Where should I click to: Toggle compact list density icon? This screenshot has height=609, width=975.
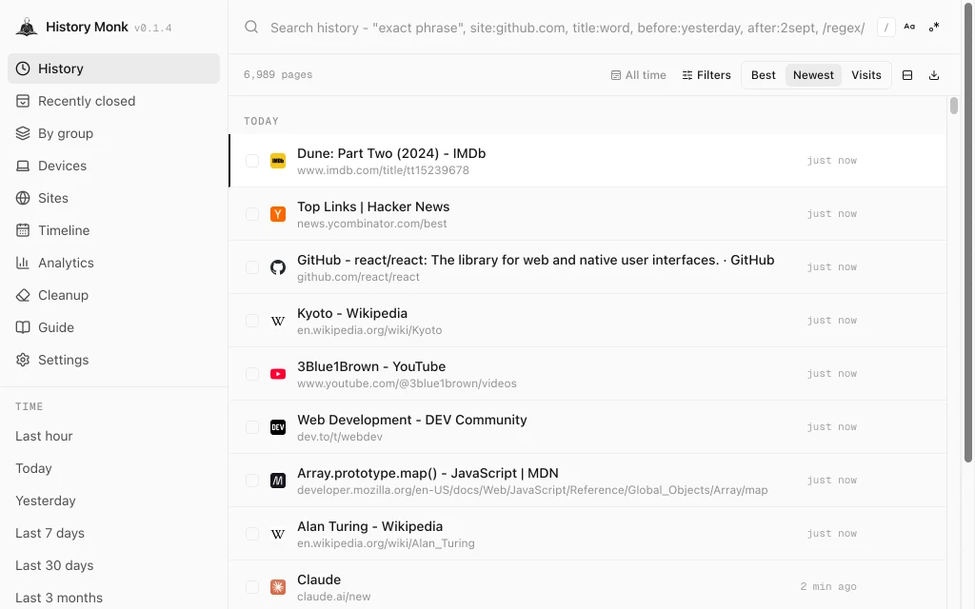[x=907, y=75]
